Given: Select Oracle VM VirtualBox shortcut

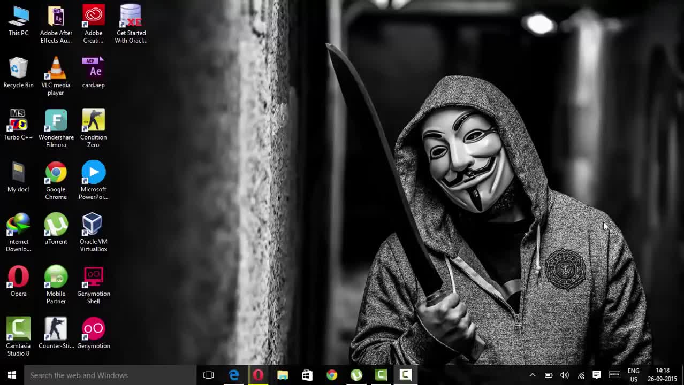Looking at the screenshot, I should [x=93, y=233].
